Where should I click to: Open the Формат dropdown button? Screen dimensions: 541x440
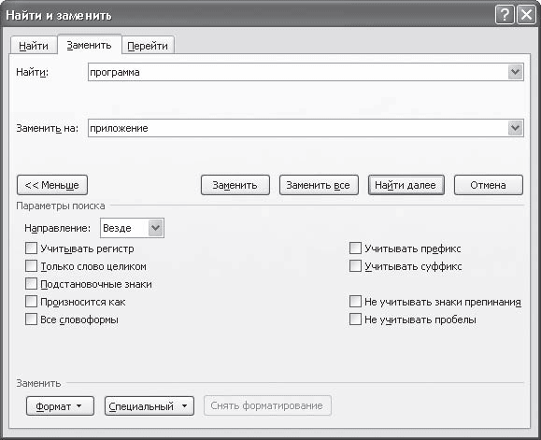(x=60, y=405)
